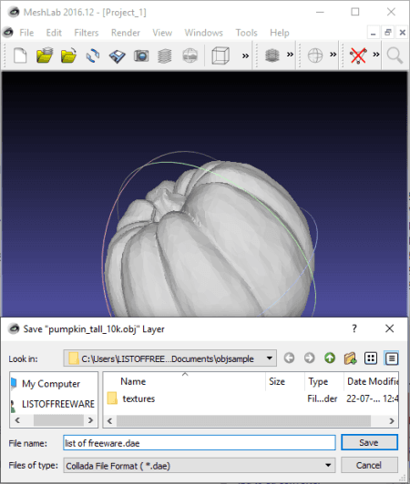Switch to list view icon

point(371,358)
